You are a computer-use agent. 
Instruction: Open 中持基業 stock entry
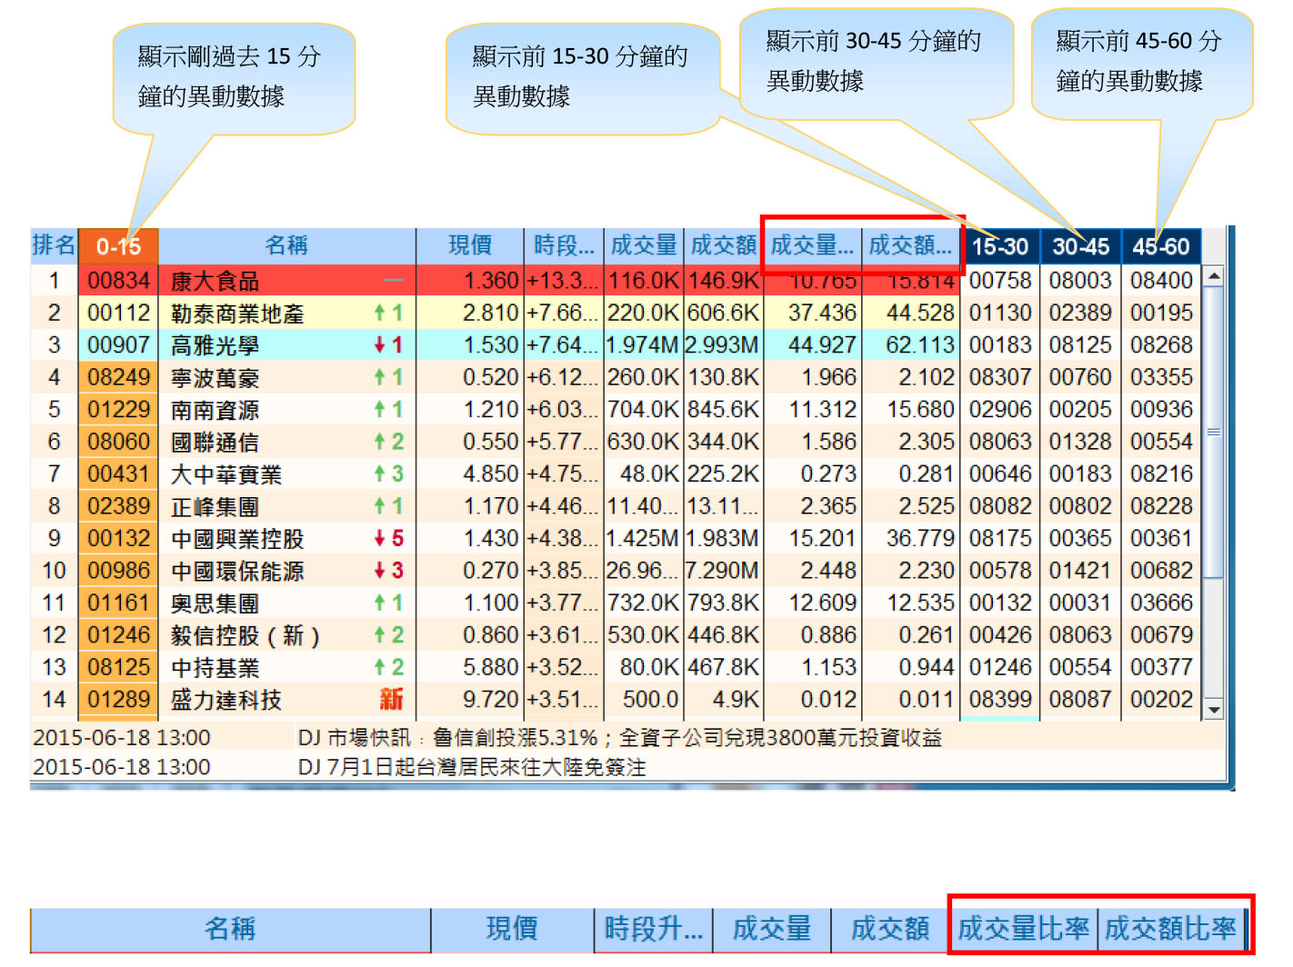[215, 668]
